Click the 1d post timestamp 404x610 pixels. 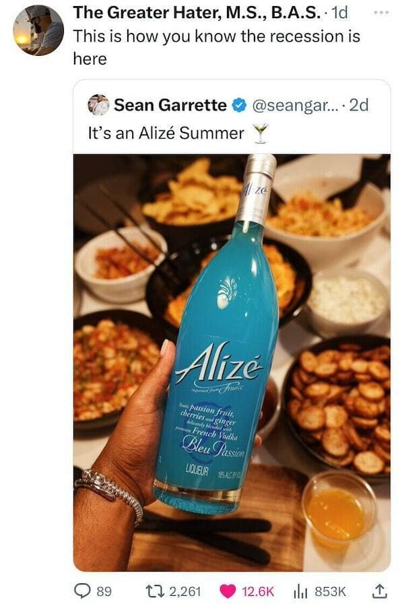(x=339, y=13)
